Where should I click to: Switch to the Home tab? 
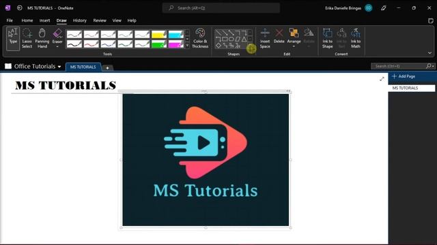pos(27,20)
